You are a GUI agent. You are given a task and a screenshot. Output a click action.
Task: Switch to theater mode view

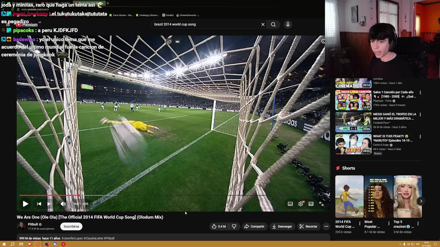click(311, 204)
